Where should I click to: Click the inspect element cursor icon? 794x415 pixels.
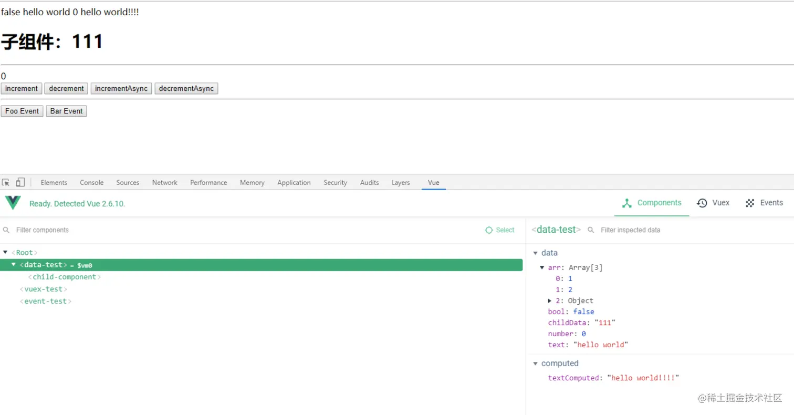(x=6, y=182)
